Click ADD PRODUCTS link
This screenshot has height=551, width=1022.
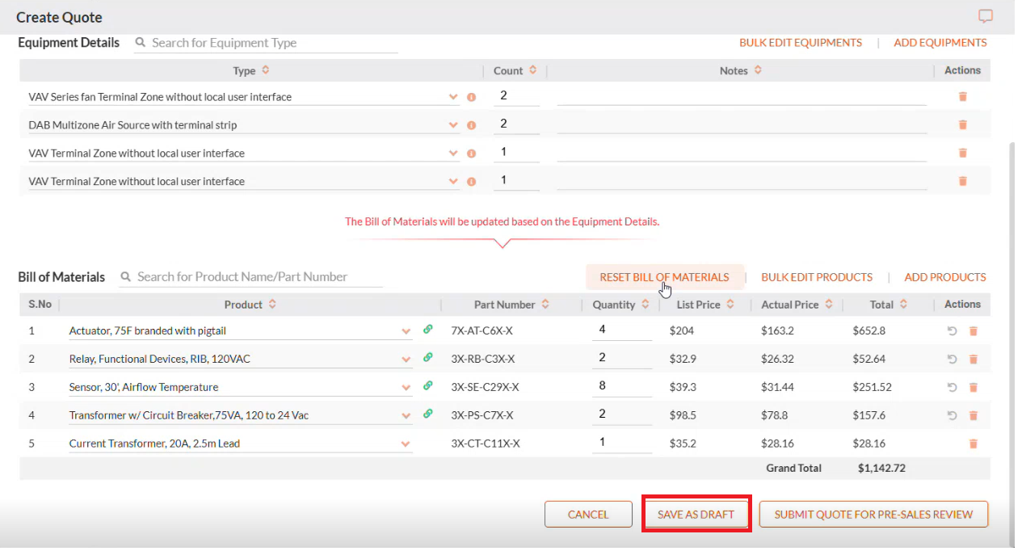[x=945, y=277]
